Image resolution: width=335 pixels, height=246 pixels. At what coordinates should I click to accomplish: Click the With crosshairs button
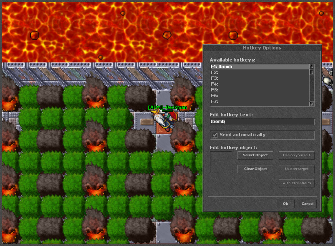point(296,183)
